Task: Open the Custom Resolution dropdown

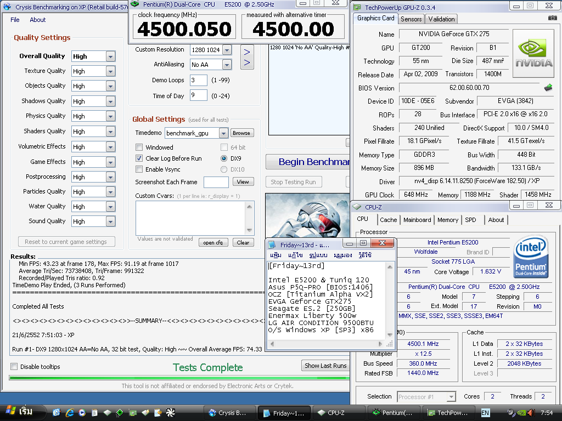Action: click(x=227, y=50)
